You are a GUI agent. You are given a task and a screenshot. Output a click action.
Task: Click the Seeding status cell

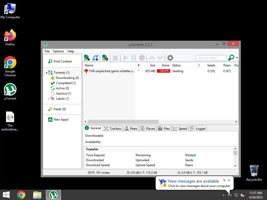point(178,71)
